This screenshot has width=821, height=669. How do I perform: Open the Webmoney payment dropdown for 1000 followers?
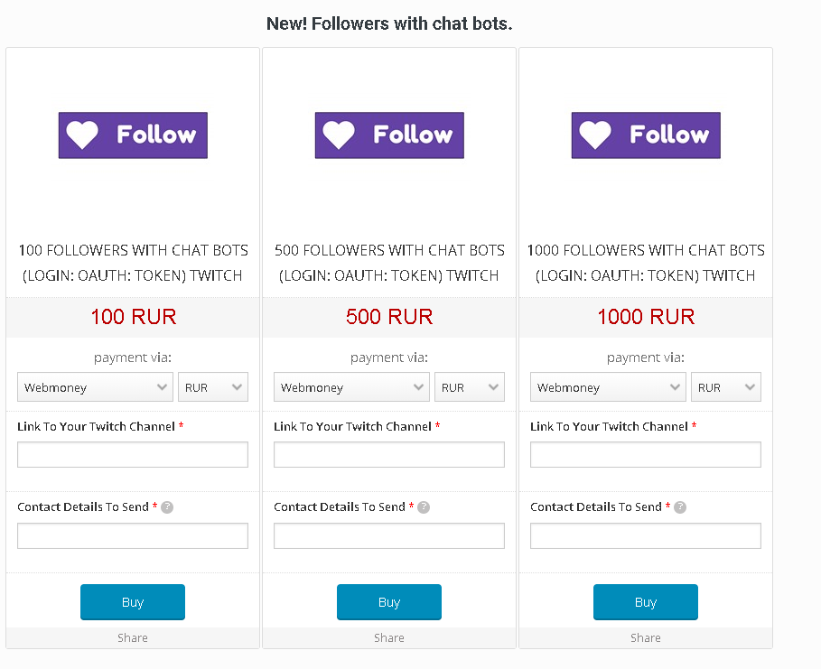pos(608,387)
